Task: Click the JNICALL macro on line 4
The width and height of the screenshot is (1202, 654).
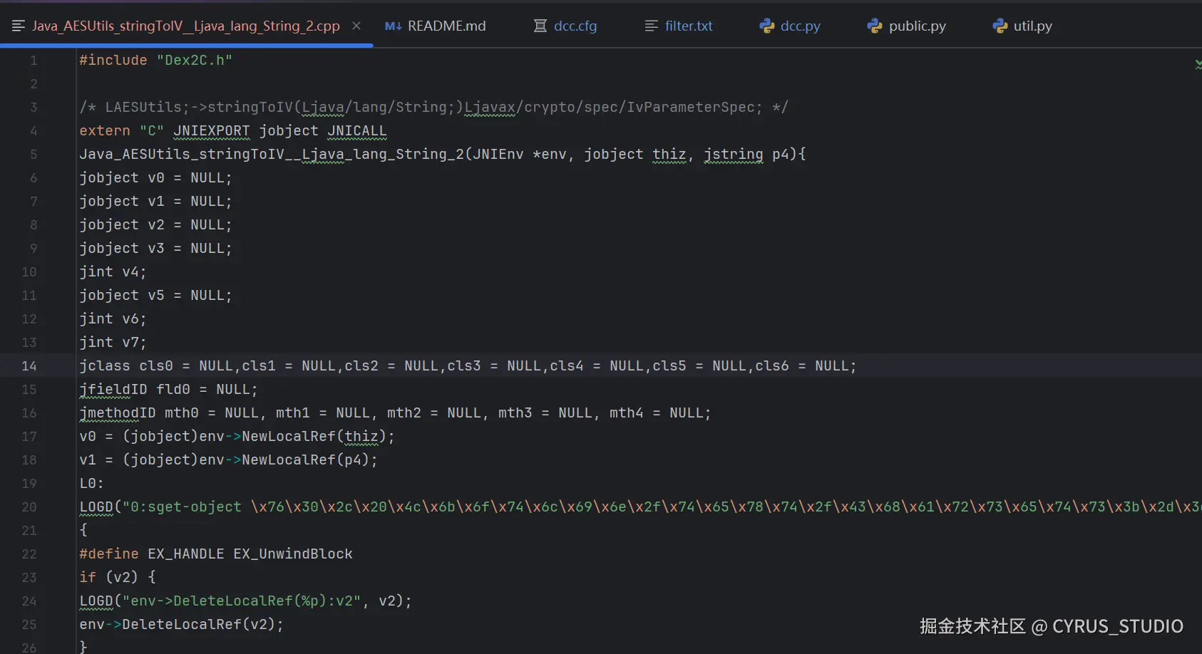Action: tap(357, 131)
